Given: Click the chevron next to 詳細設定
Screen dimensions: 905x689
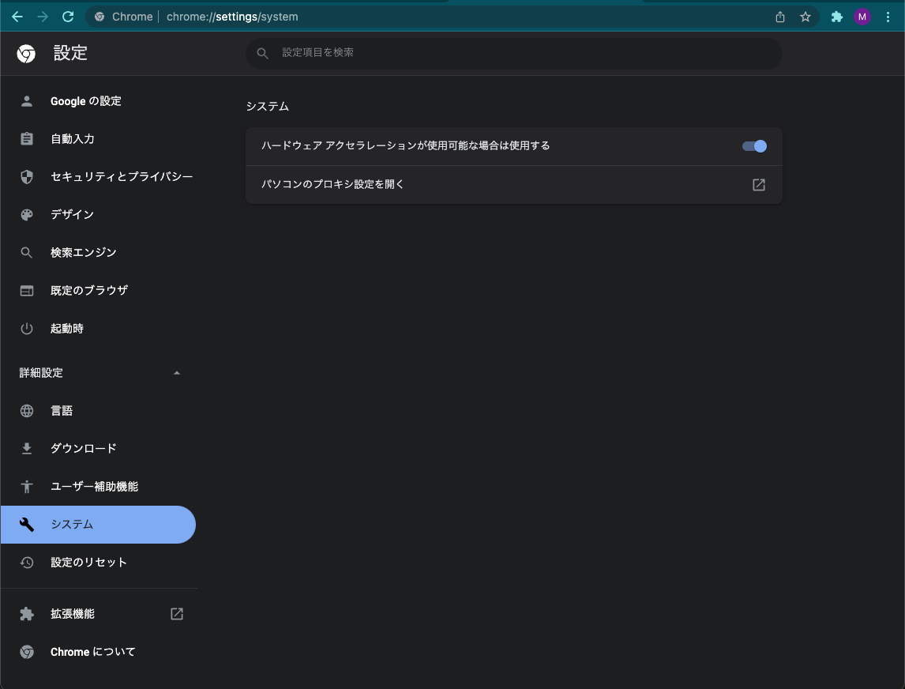Looking at the screenshot, I should point(177,372).
